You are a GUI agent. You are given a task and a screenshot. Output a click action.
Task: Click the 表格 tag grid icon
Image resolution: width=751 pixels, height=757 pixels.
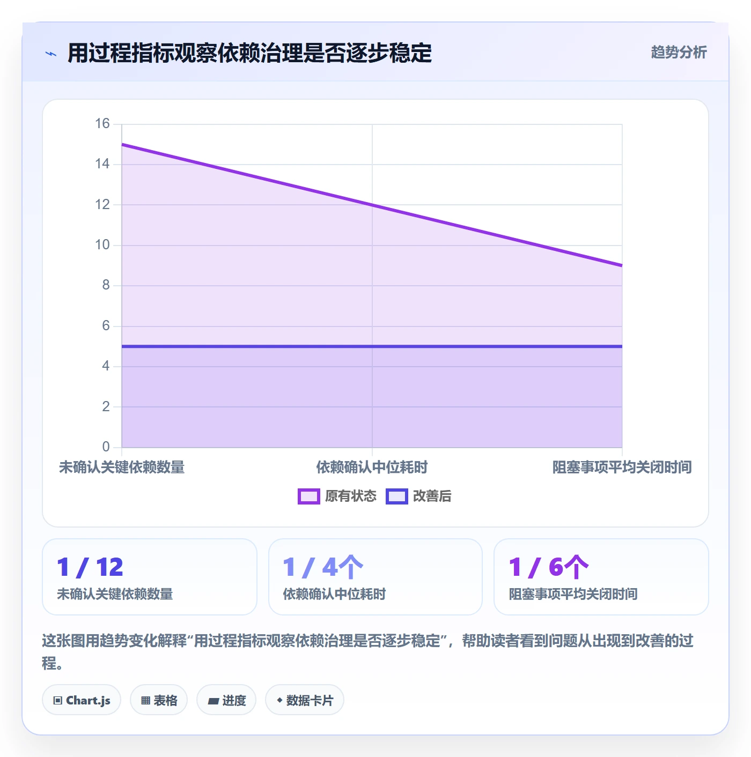(x=145, y=700)
